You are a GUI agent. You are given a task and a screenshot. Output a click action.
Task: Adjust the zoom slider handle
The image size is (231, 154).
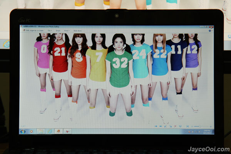point(200,126)
